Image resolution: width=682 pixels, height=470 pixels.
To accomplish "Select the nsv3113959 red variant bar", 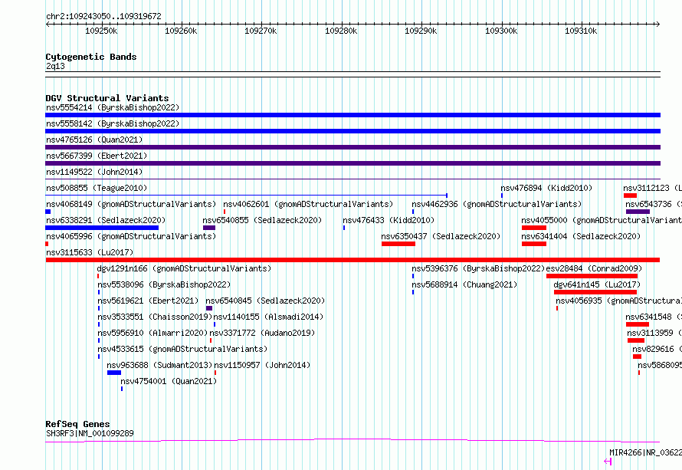I will [x=636, y=340].
